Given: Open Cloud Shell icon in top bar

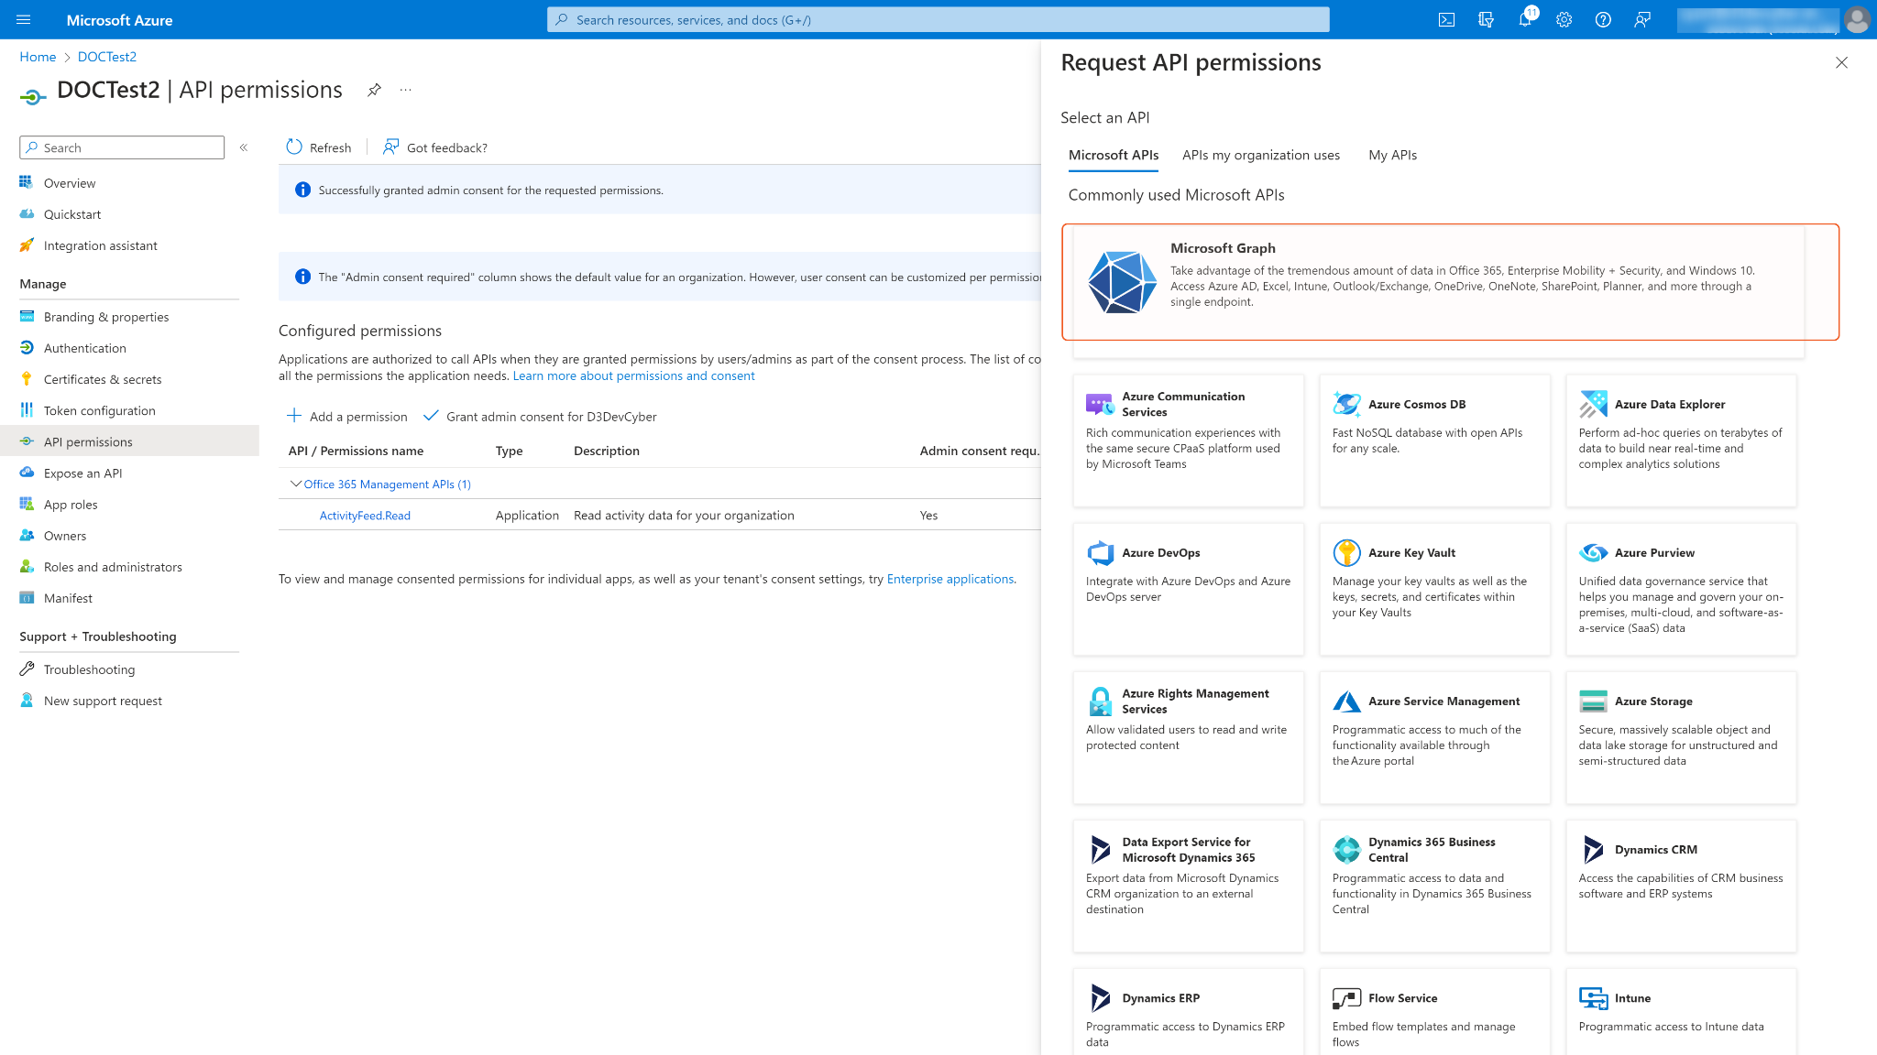Looking at the screenshot, I should click(x=1446, y=20).
